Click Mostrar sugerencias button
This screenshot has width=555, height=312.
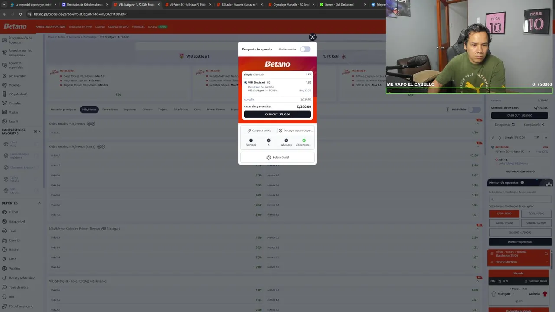(520, 242)
